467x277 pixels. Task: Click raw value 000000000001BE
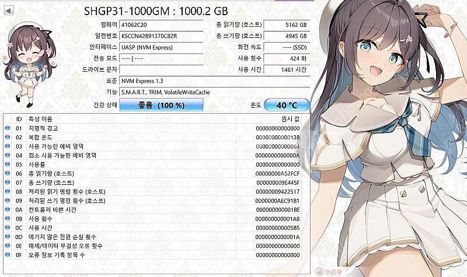278,210
